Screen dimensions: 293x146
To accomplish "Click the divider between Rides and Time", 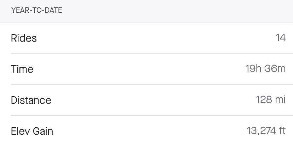I will 152,54.
